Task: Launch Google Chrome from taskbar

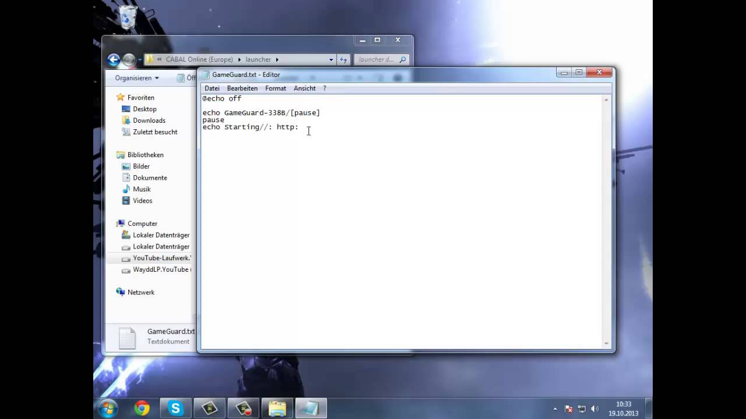Action: [142, 408]
